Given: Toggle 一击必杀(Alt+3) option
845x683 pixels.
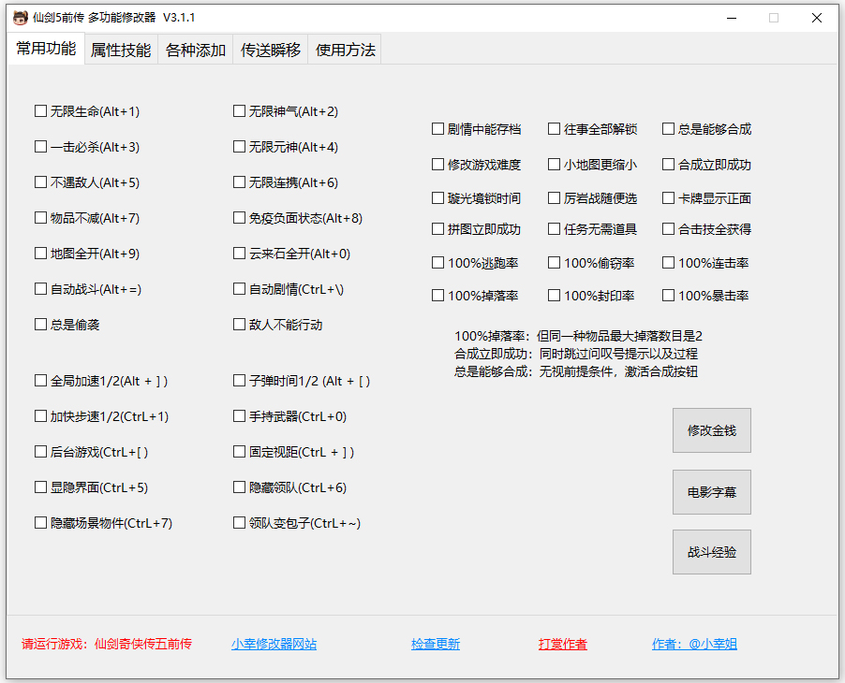Looking at the screenshot, I should pos(40,146).
